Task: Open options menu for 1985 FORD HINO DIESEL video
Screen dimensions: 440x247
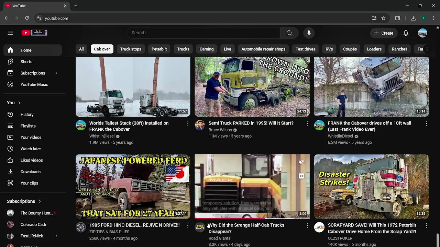Action: click(x=188, y=225)
